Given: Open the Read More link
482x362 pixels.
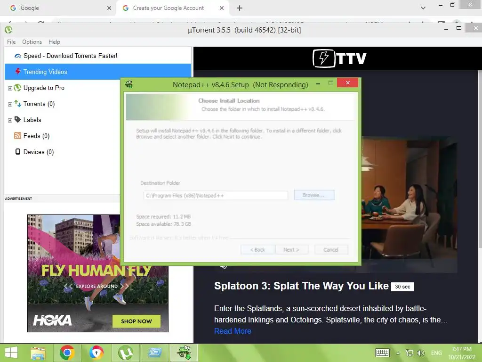Looking at the screenshot, I should click(233, 331).
